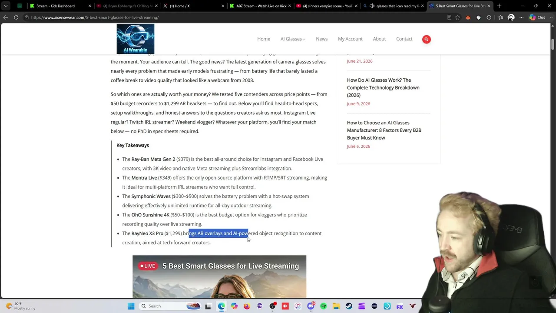
Task: Click the 'Ray-Ban Meta Gen 2' bold text
Action: point(153,159)
